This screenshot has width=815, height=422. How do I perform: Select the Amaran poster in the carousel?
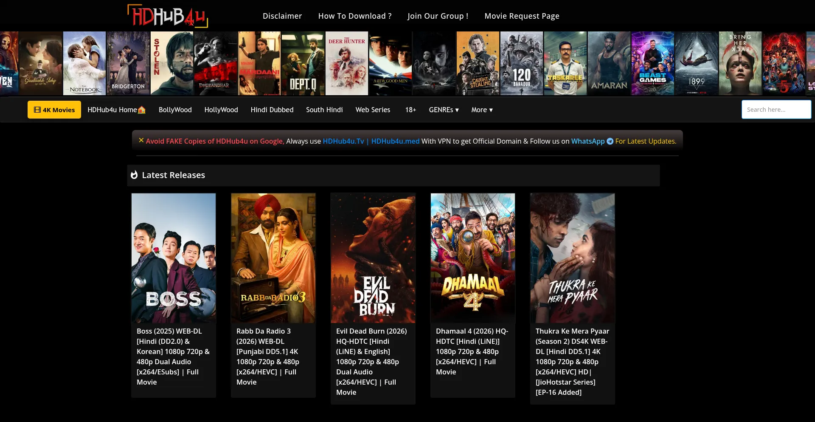[x=609, y=63]
